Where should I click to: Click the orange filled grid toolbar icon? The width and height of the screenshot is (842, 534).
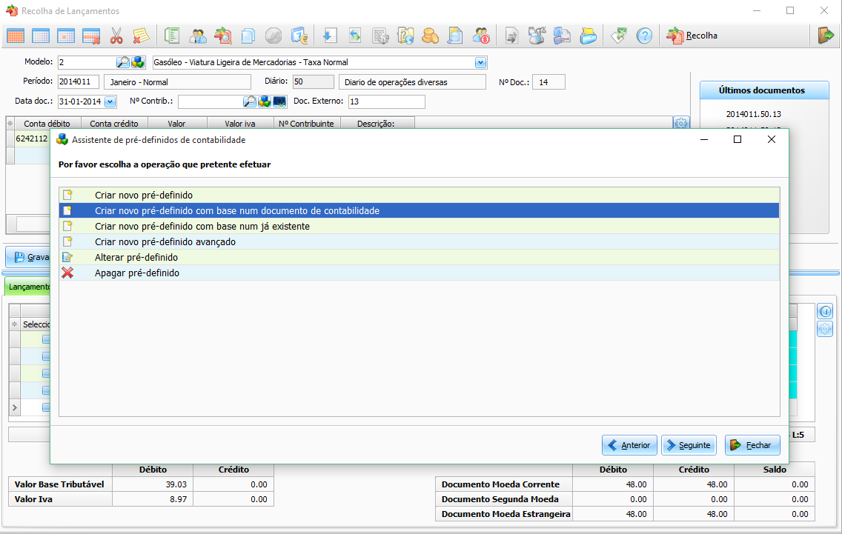(x=16, y=36)
